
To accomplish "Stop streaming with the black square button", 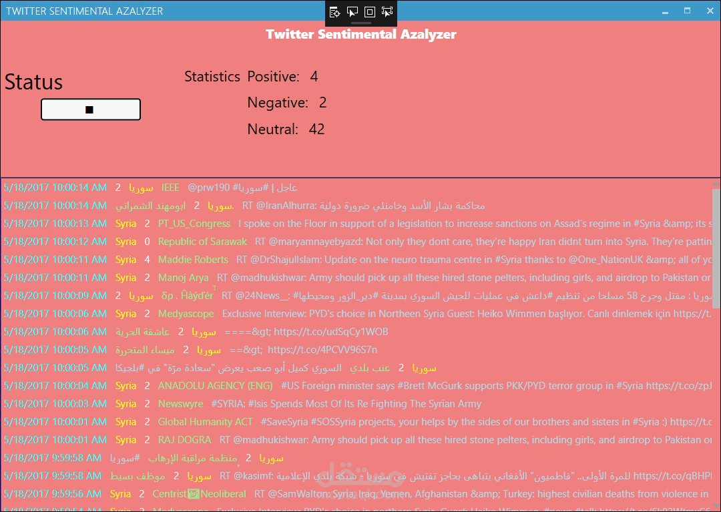I will [91, 109].
